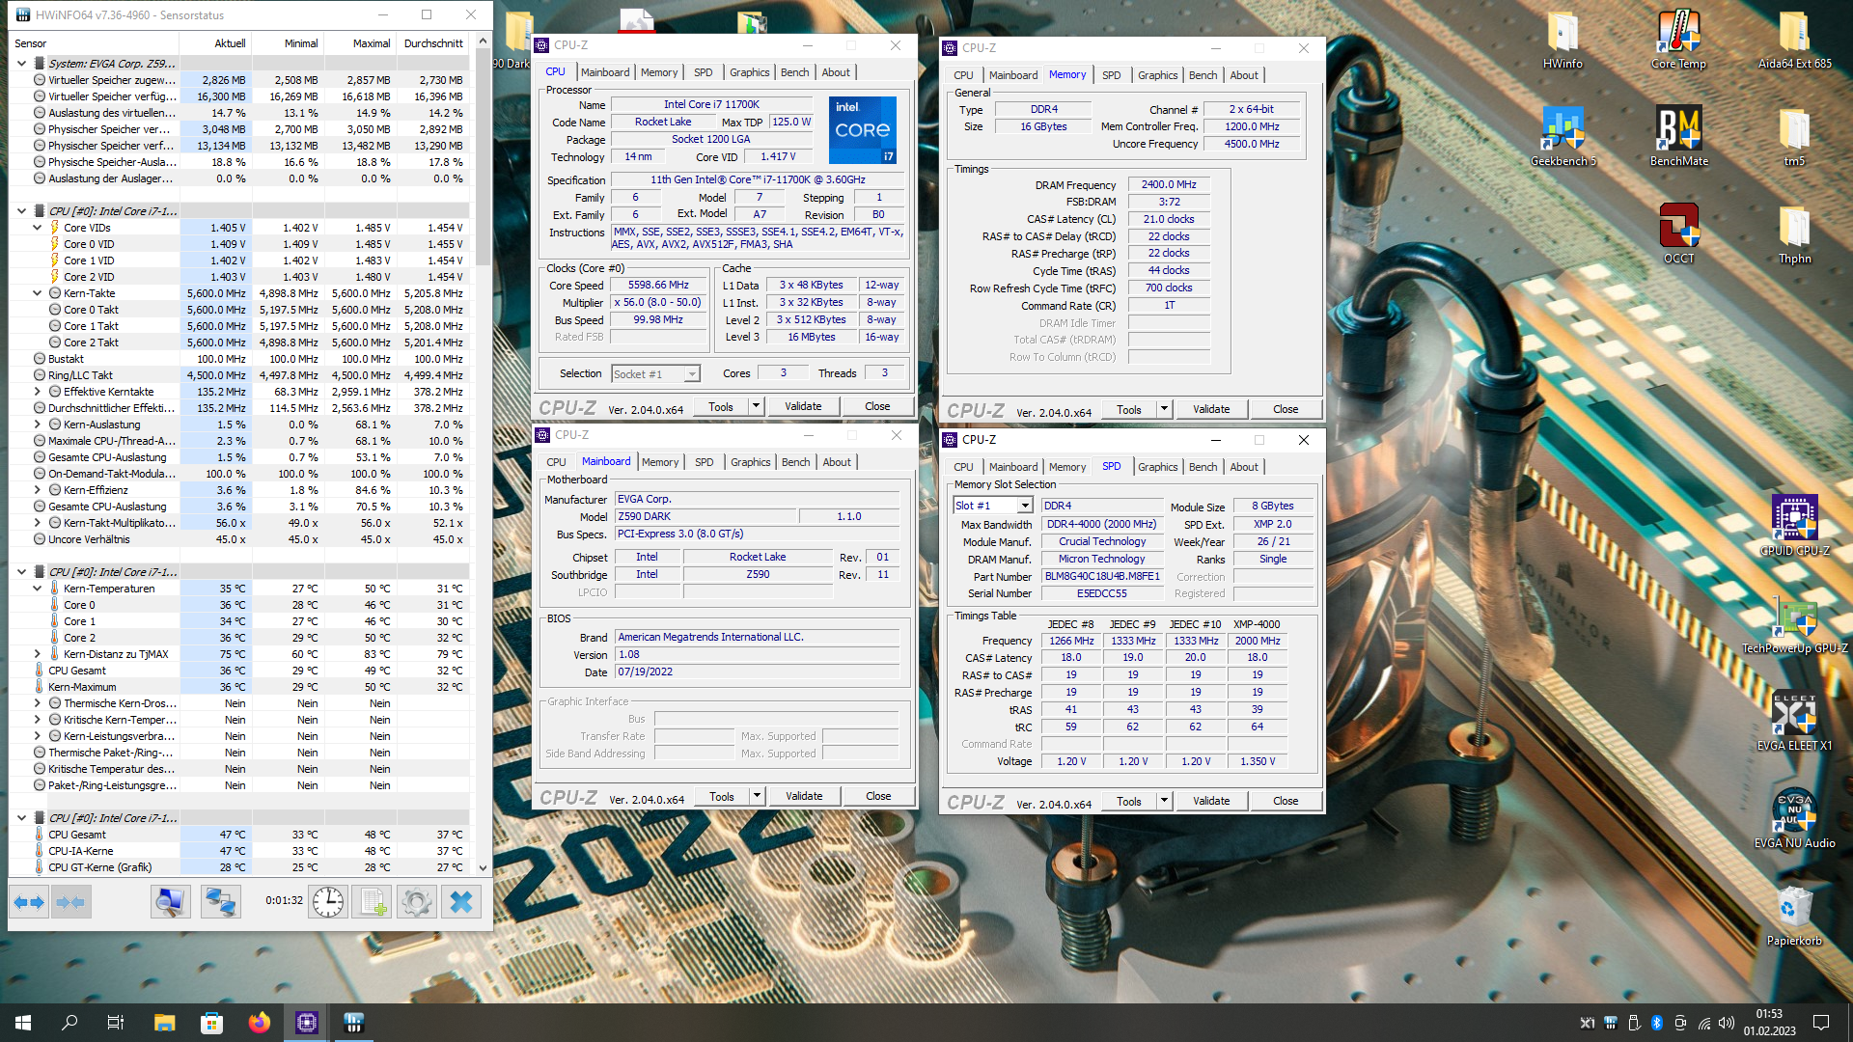Open the Core Temp desktop icon

click(1678, 41)
